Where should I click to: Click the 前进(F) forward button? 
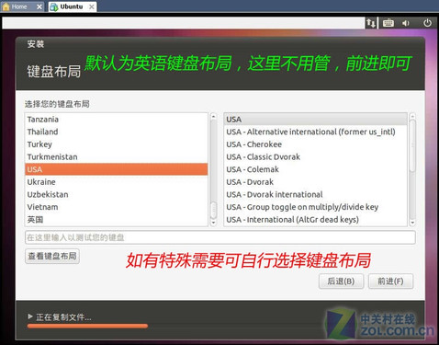pos(390,282)
